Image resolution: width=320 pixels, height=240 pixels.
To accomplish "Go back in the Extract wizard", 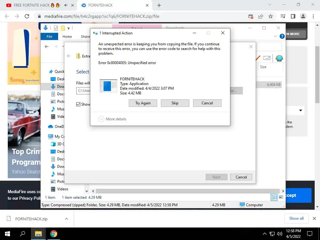I will [x=69, y=56].
